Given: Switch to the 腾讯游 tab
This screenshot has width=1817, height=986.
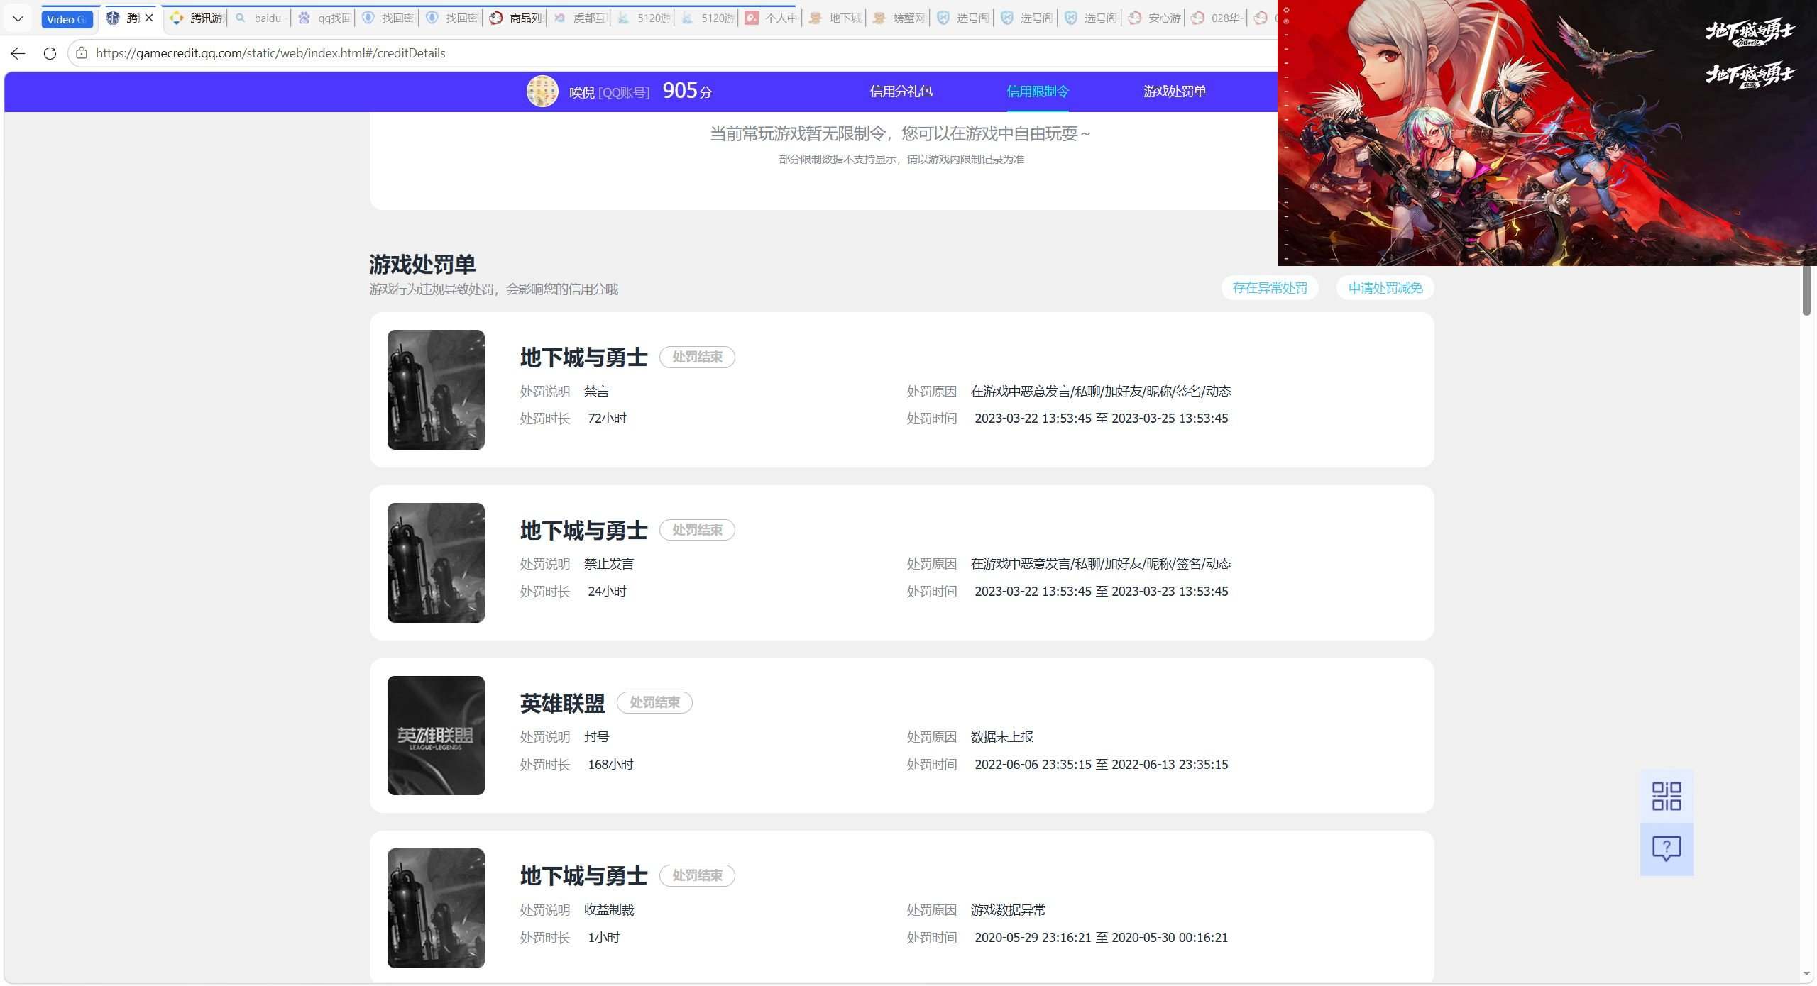Looking at the screenshot, I should pyautogui.click(x=197, y=18).
